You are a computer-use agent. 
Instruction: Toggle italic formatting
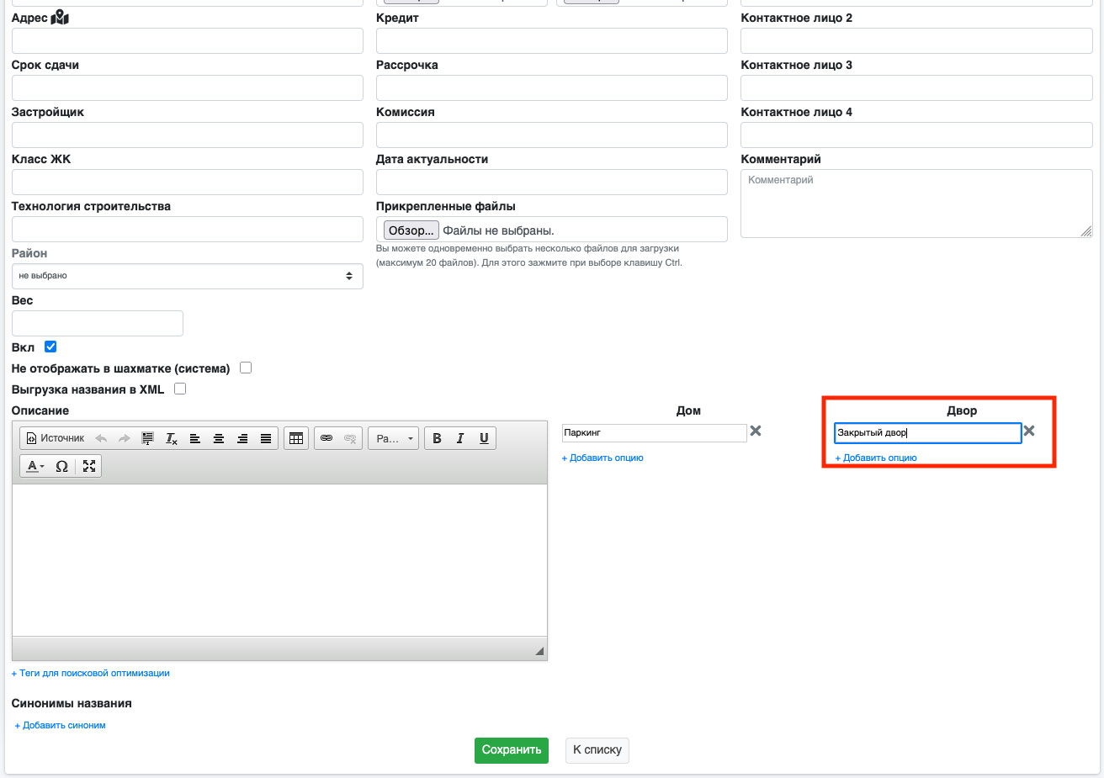click(x=460, y=438)
